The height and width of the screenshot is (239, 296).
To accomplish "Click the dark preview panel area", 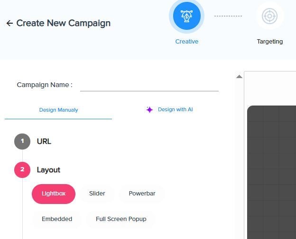I will (271, 172).
